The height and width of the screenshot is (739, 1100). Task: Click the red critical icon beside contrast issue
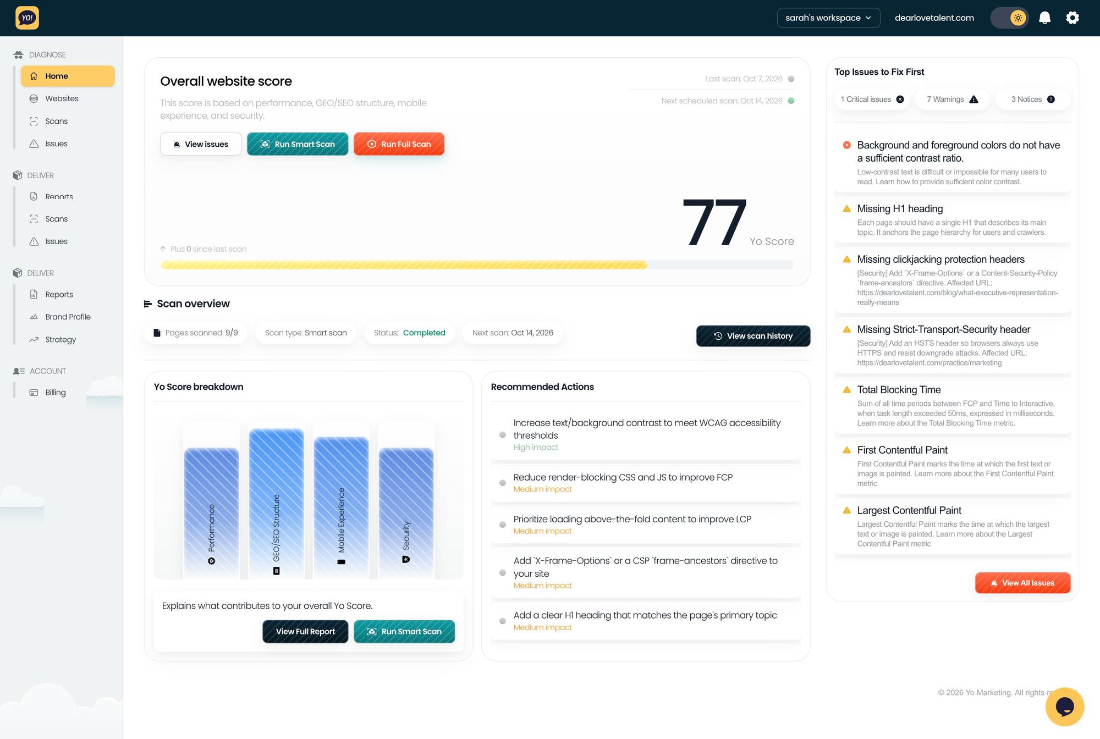click(847, 145)
